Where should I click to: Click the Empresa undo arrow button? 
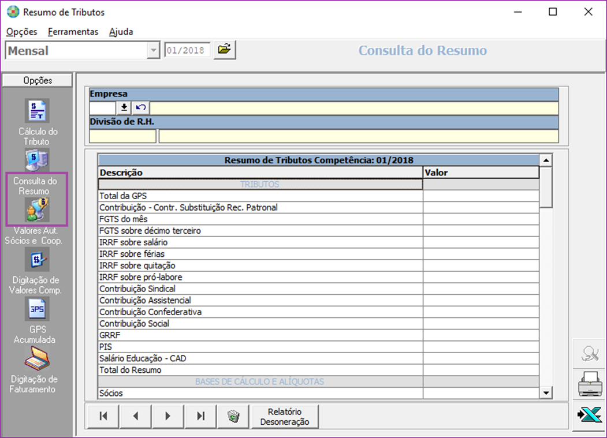tap(140, 107)
